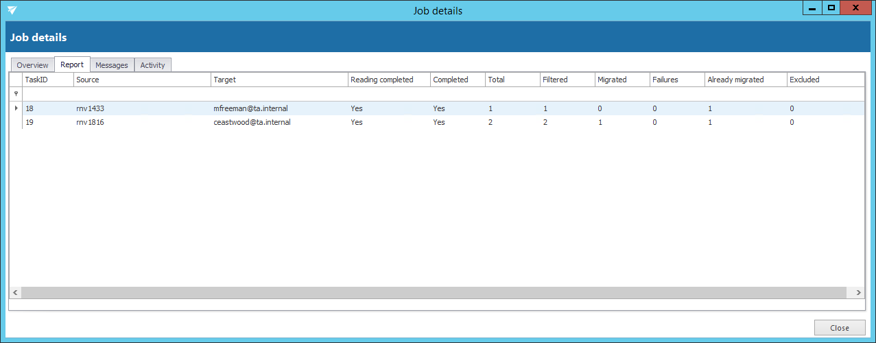Maximize the Job details window
Image resolution: width=876 pixels, height=343 pixels.
831,8
